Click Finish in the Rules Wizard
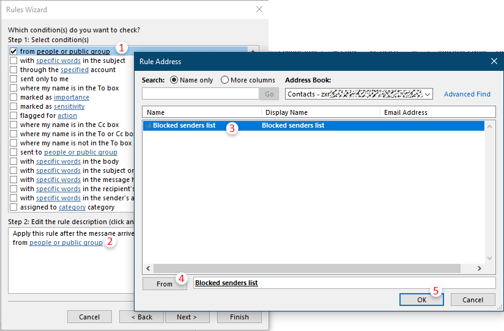 (239, 317)
